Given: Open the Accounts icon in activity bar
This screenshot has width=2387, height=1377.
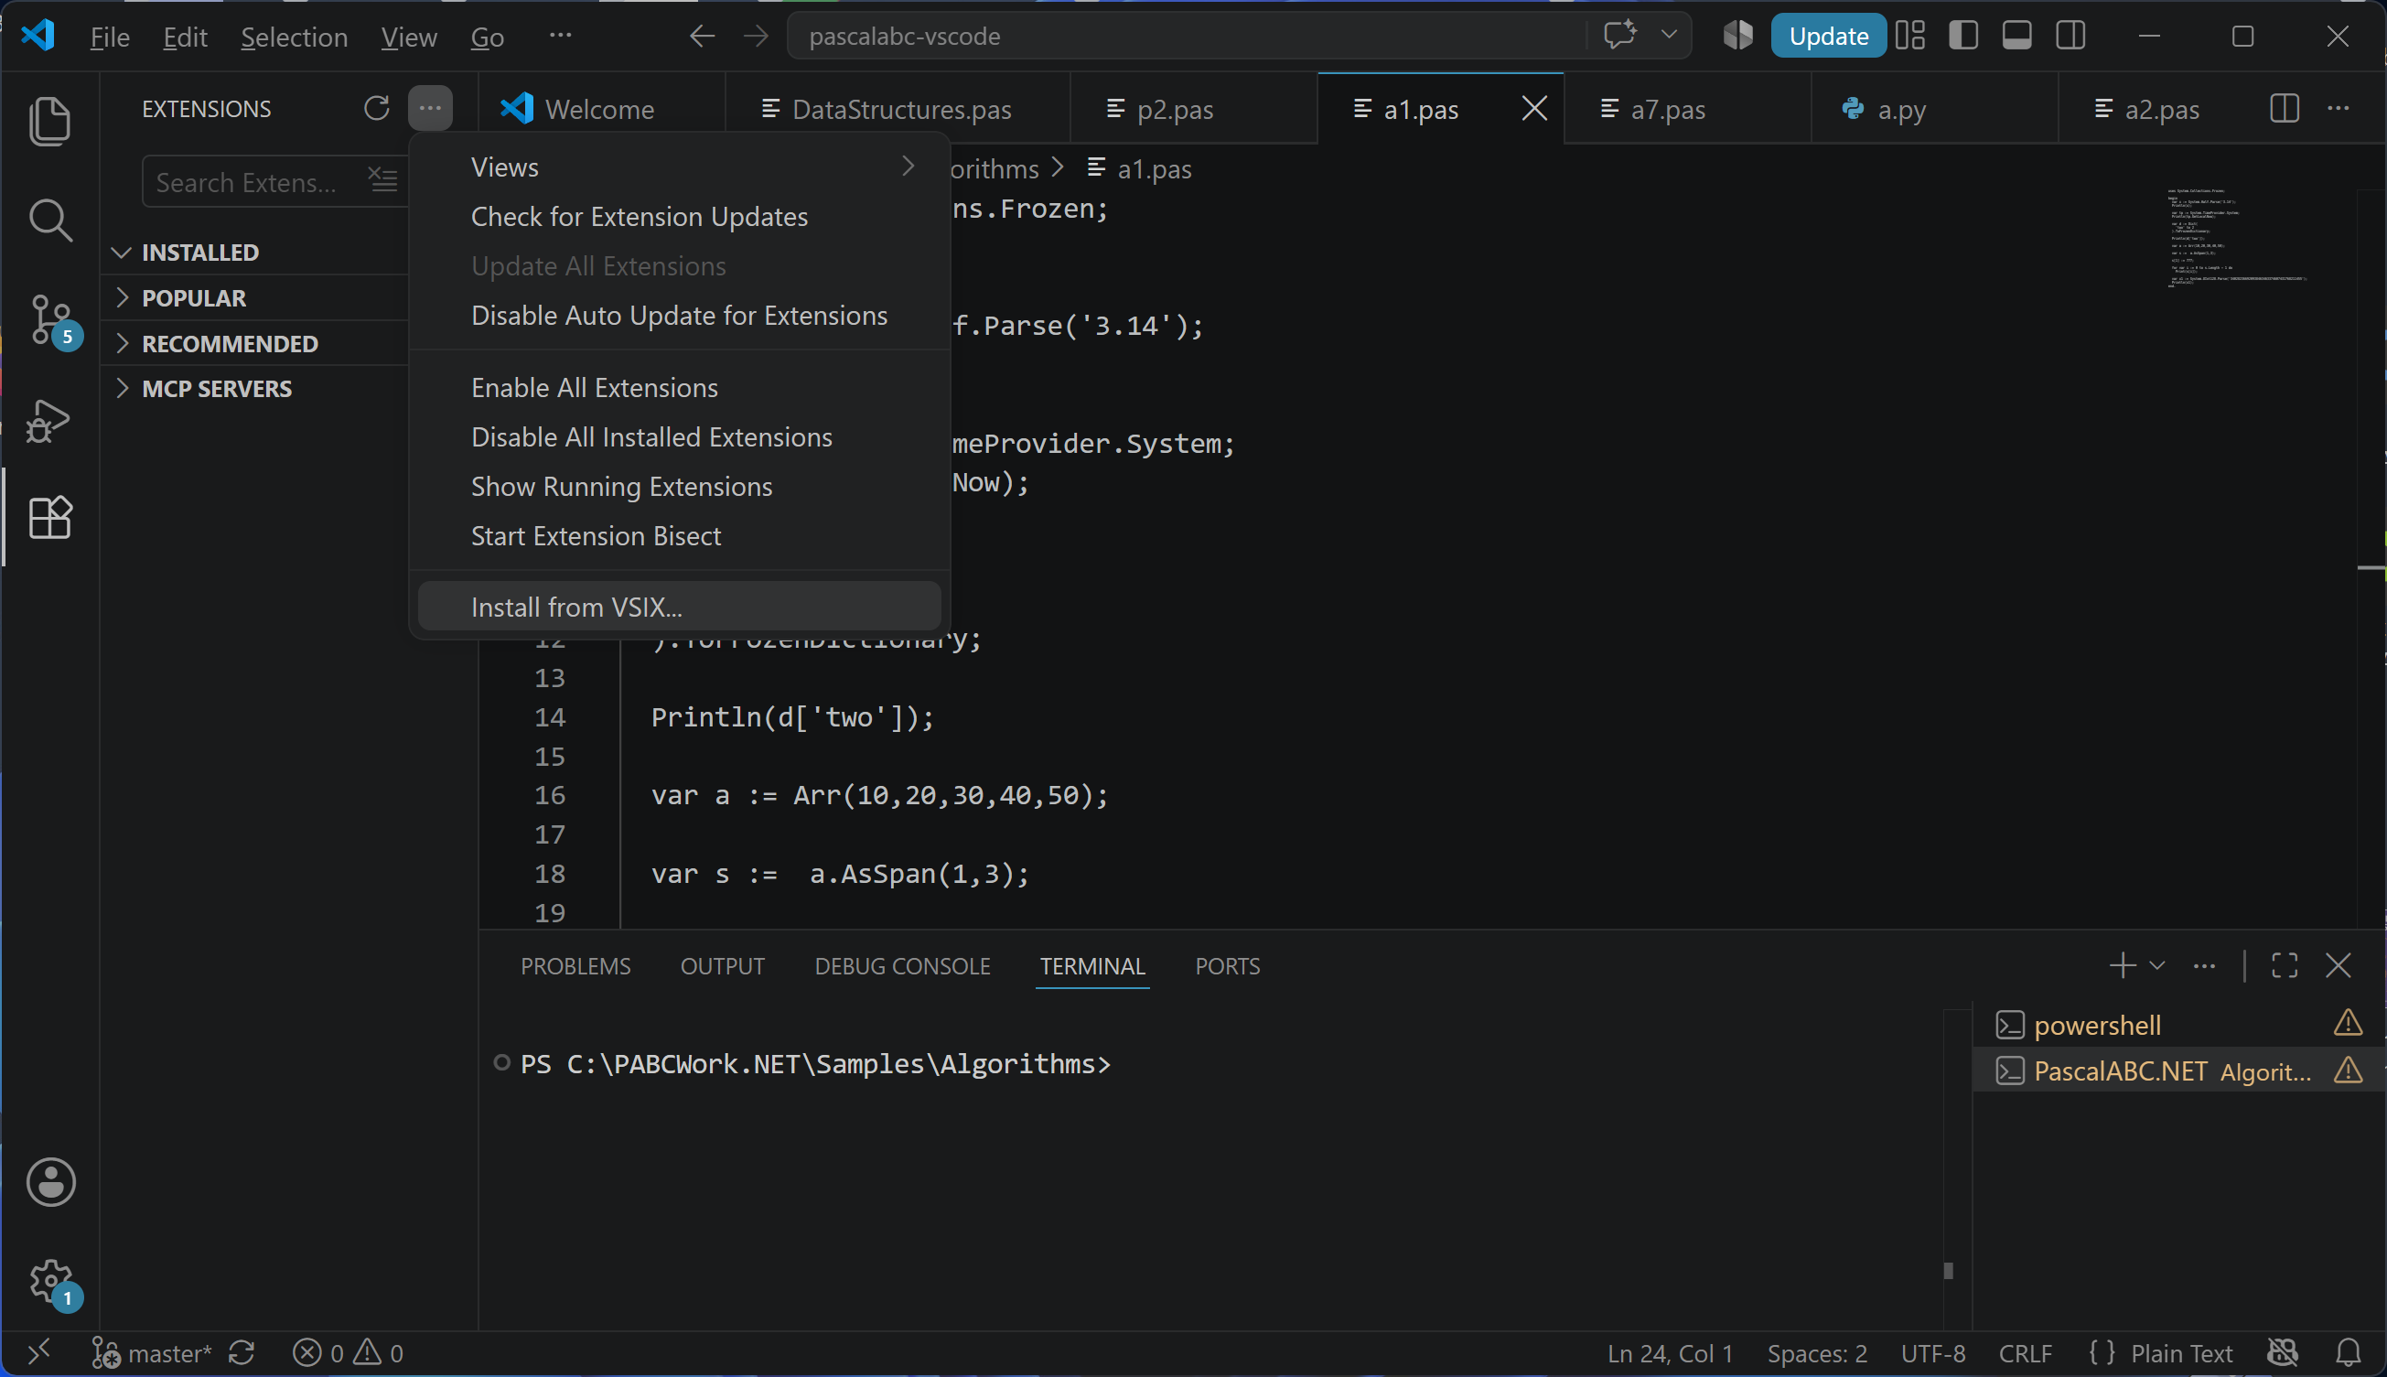Looking at the screenshot, I should [51, 1182].
